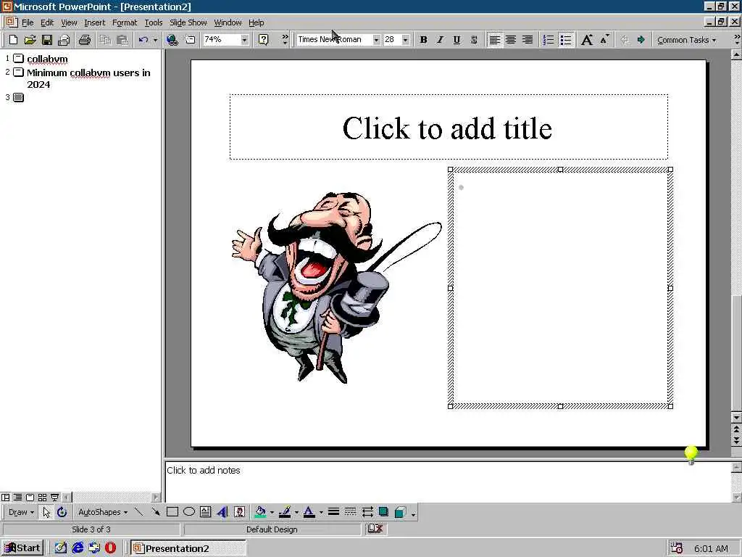
Task: Insert Clip Art from the Drawing toolbar
Action: (239, 512)
